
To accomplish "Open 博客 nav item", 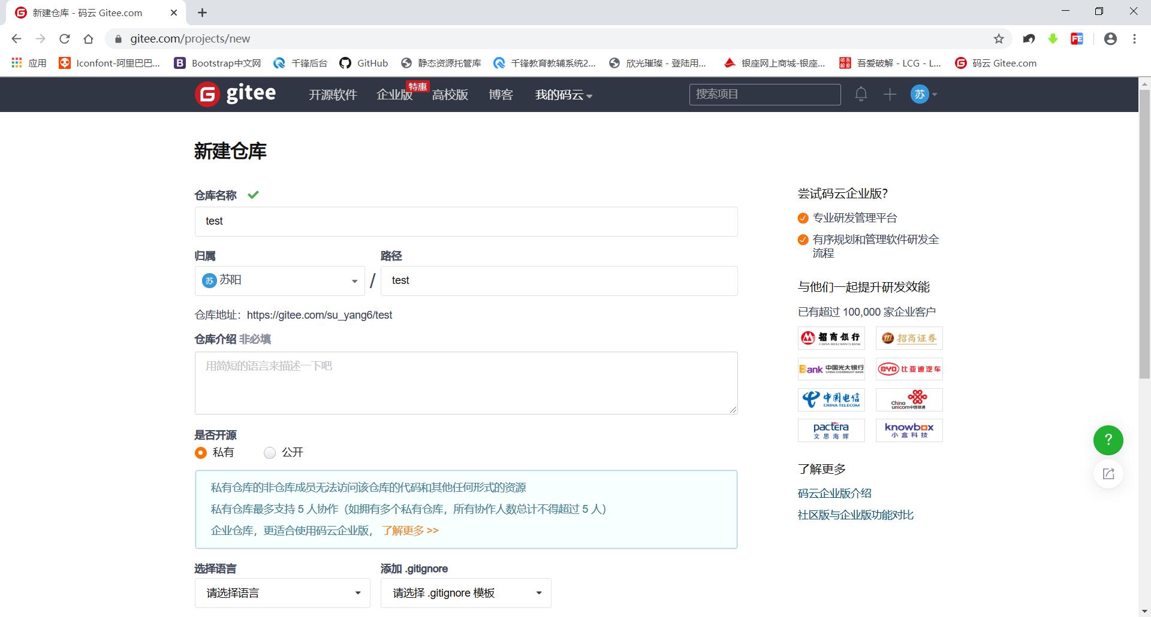I will (x=501, y=95).
